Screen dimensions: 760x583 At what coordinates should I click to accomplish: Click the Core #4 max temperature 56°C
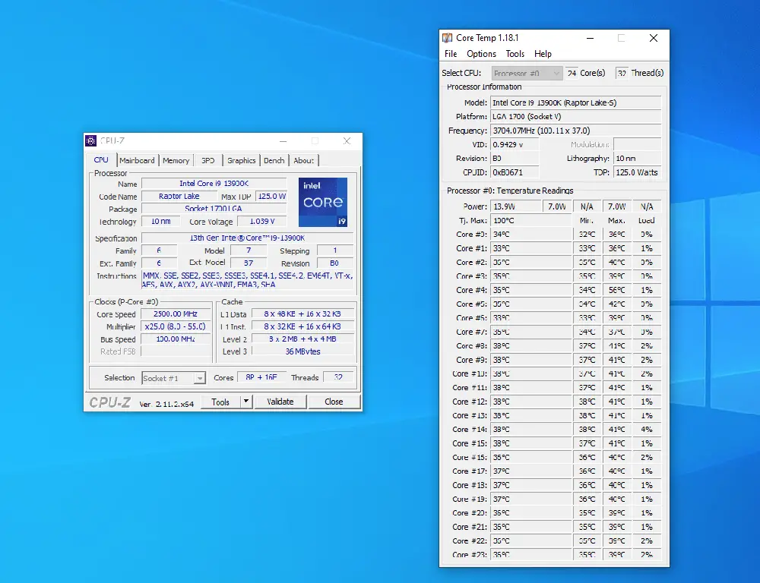tap(617, 290)
